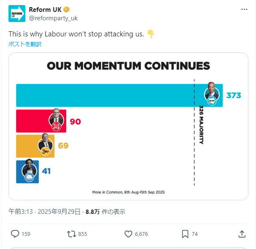Open the three-dot more options menu
This screenshot has width=256, height=249.
[244, 9]
